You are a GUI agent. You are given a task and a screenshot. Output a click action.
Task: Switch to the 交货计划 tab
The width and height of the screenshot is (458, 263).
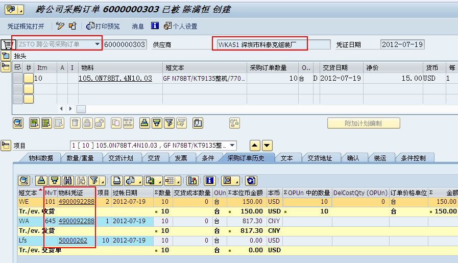click(x=120, y=158)
